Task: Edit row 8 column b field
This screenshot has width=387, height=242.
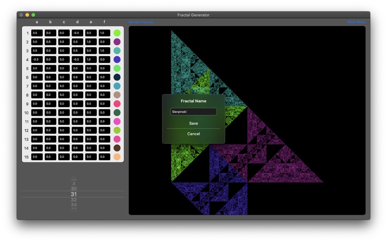Action: [x=51, y=95]
